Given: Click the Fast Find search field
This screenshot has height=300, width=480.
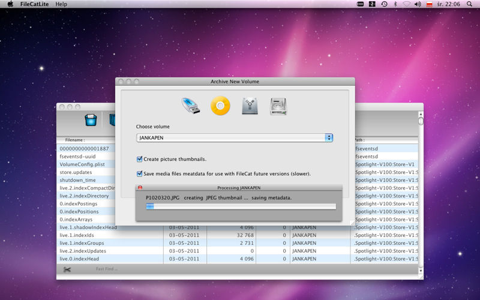Looking at the screenshot, I should [107, 269].
